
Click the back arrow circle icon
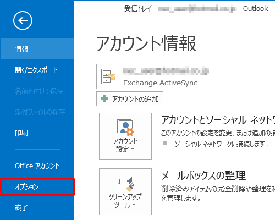coord(23,20)
